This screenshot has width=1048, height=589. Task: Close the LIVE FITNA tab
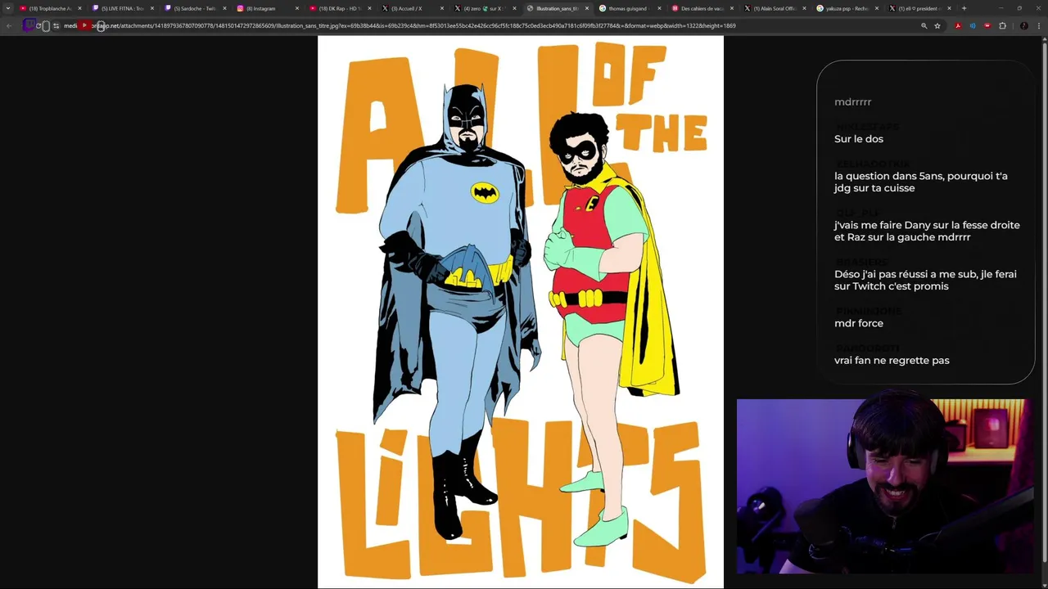pyautogui.click(x=151, y=8)
